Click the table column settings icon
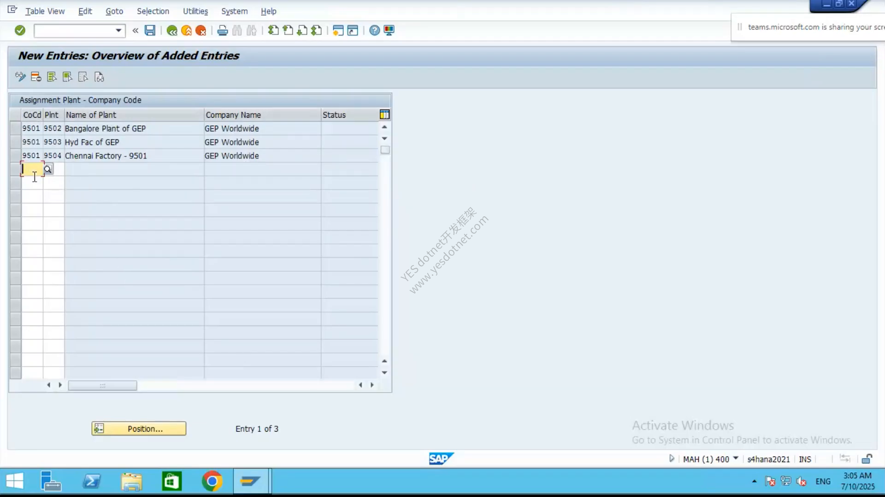The image size is (885, 497). tap(384, 115)
